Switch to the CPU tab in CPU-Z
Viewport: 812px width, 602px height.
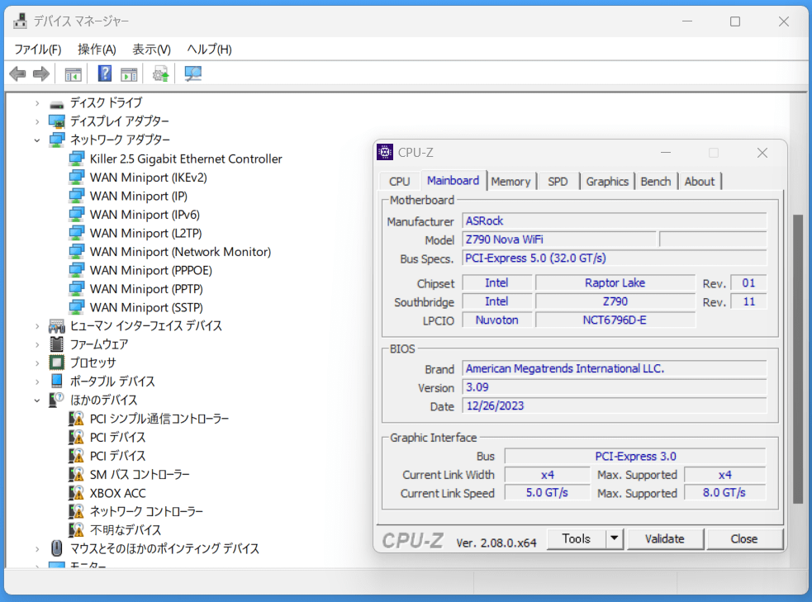(399, 182)
